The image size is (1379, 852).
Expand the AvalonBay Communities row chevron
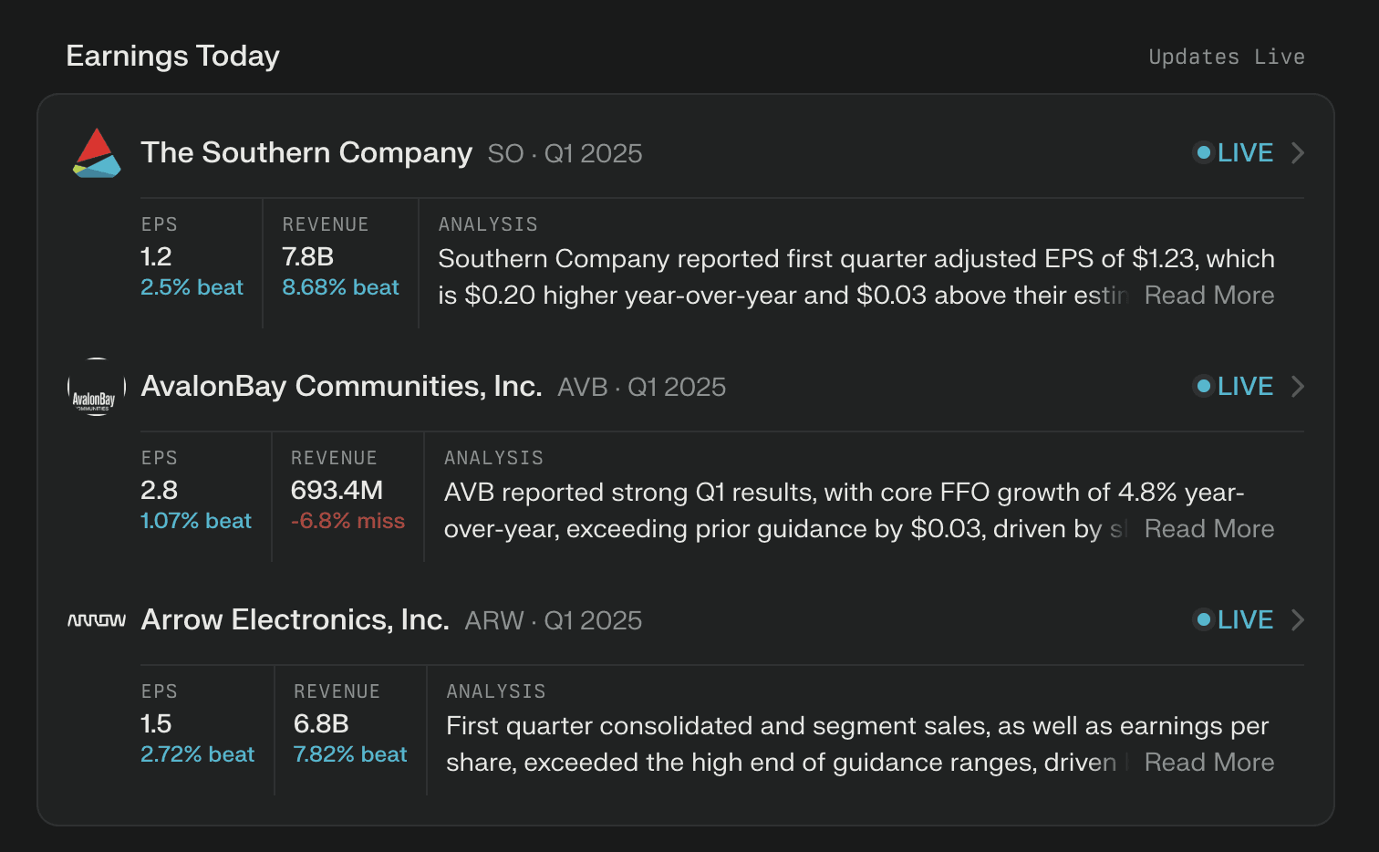pyautogui.click(x=1298, y=387)
